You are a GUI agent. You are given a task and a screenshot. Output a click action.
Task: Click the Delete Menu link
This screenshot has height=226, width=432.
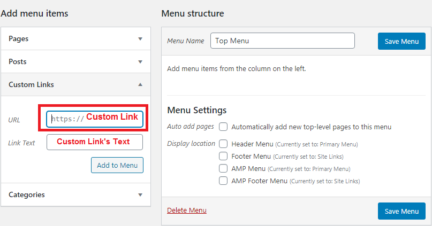click(186, 211)
